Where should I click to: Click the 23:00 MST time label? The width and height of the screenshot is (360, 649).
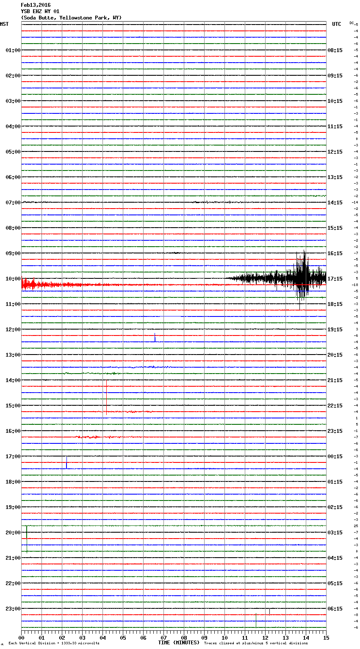[13, 609]
